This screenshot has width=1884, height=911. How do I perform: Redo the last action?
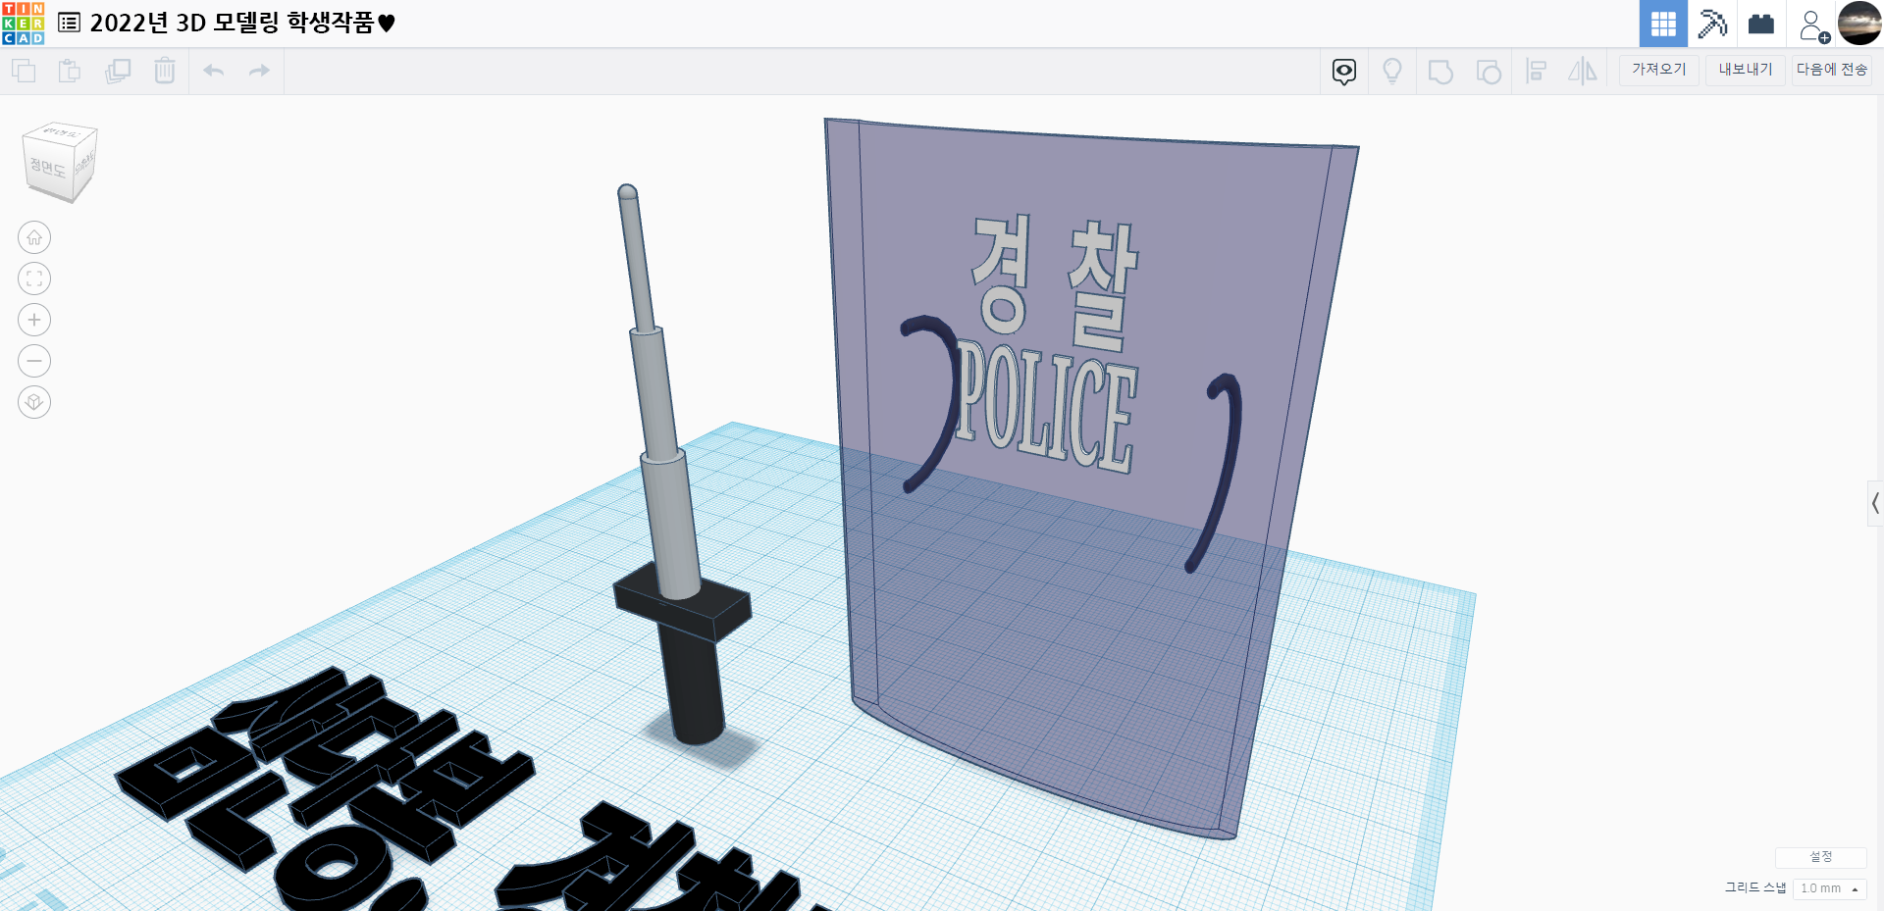pos(259,71)
